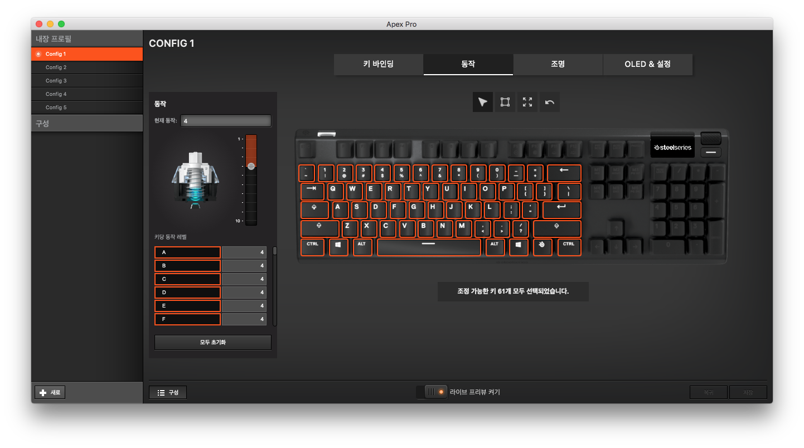The width and height of the screenshot is (804, 448).
Task: Click the actuation slider handle
Action: click(x=251, y=166)
